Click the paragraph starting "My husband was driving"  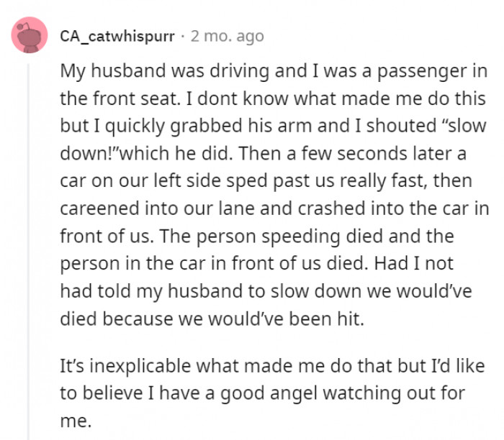274,195
